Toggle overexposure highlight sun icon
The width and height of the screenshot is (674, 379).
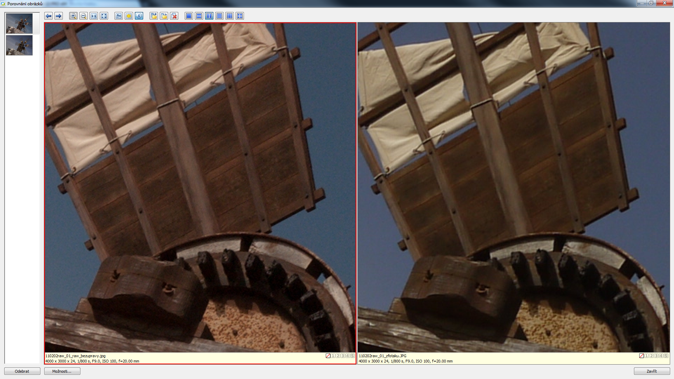pos(129,16)
